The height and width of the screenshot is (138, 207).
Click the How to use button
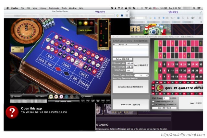pos(130,105)
